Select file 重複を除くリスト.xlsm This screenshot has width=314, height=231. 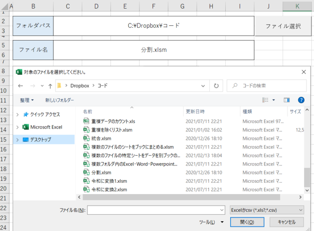point(112,130)
